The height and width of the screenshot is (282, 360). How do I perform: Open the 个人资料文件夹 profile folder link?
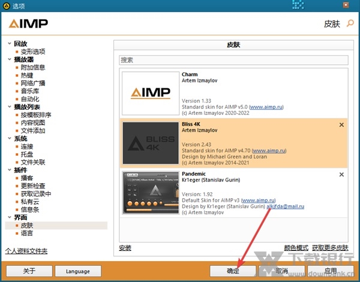26,251
